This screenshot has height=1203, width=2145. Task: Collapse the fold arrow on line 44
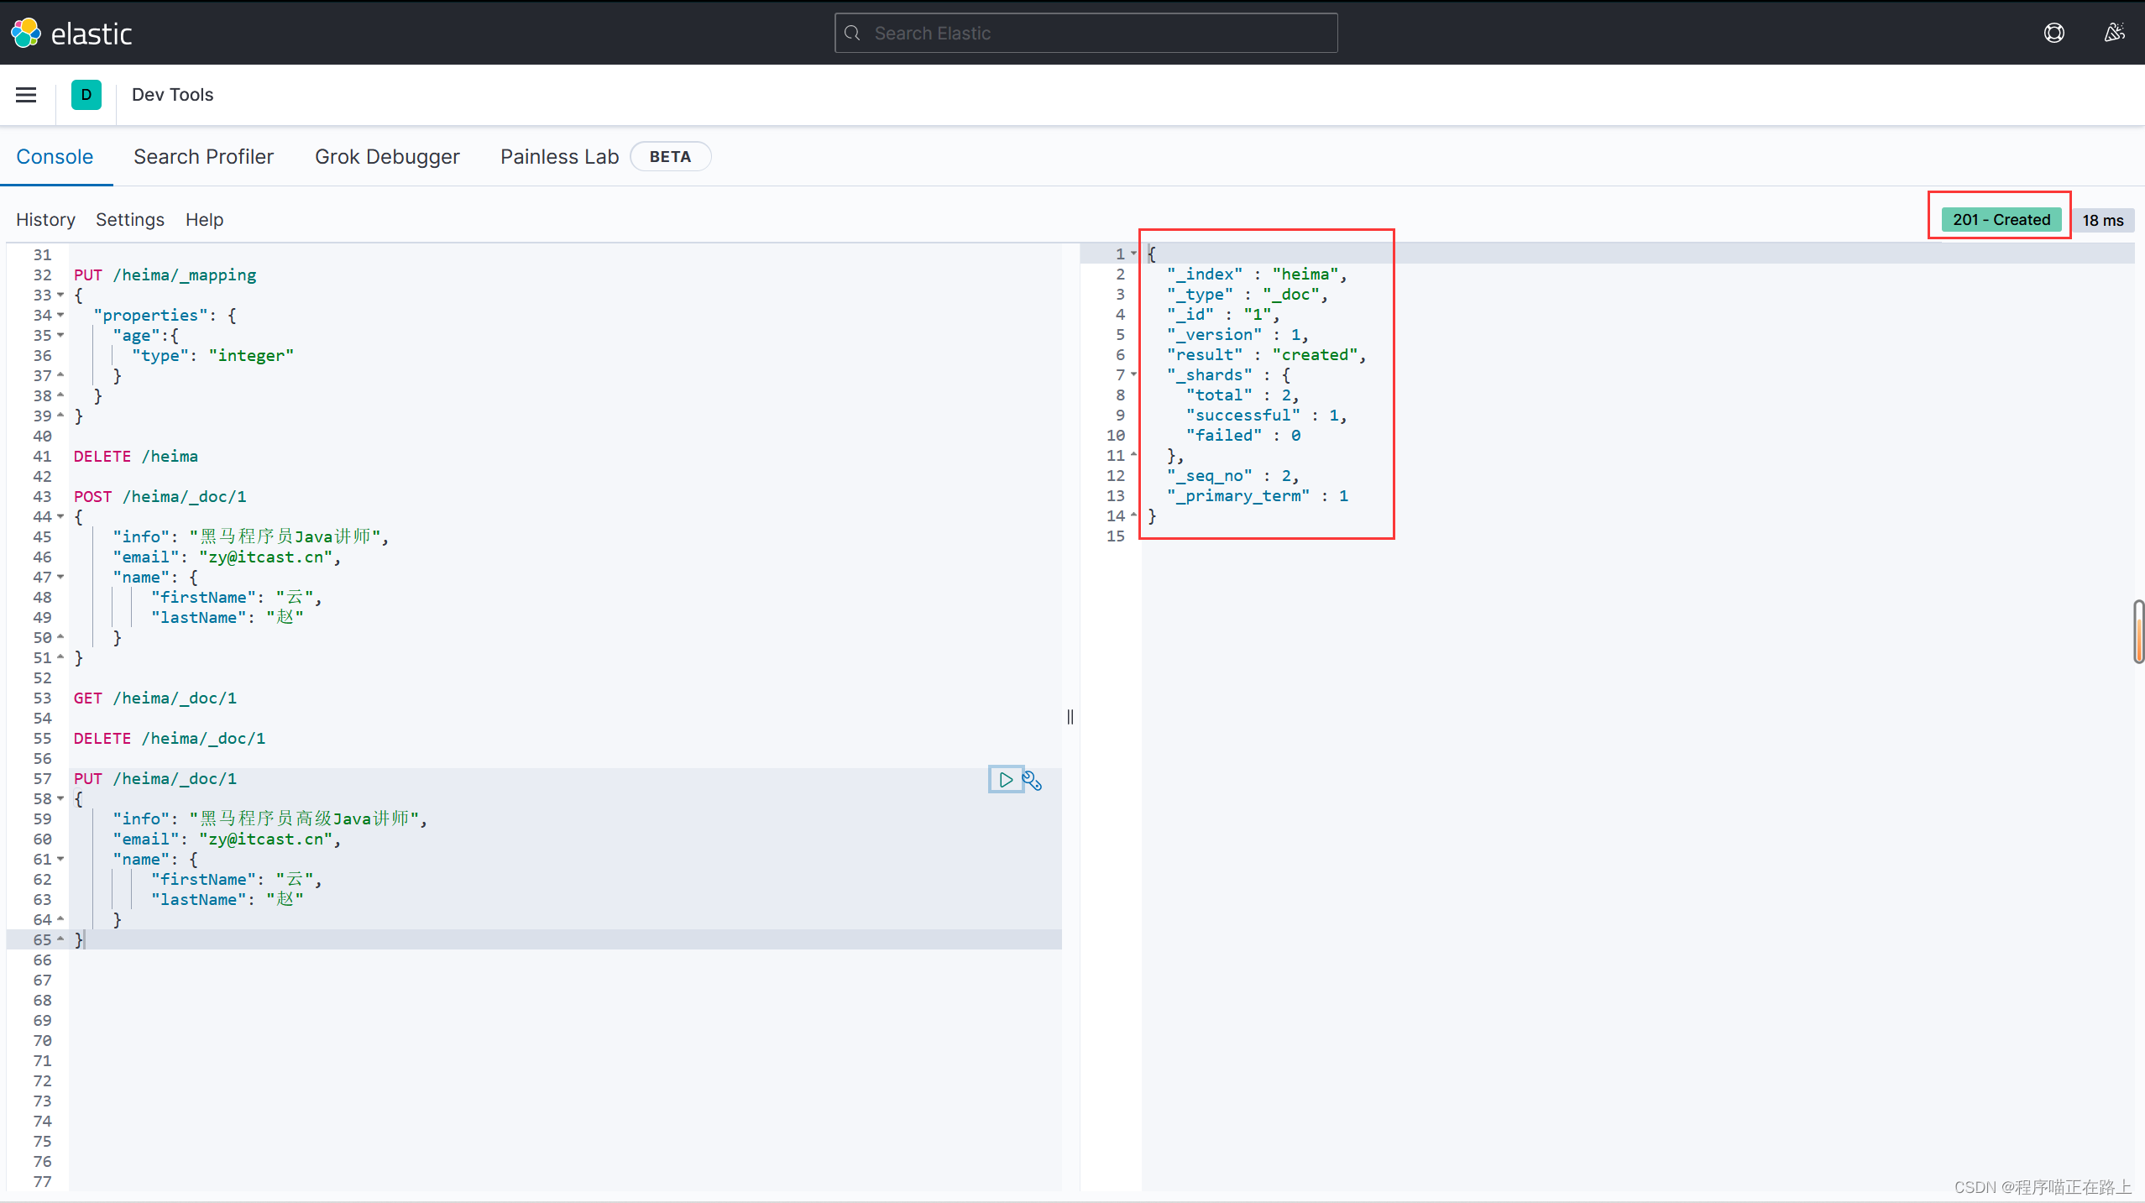[x=60, y=516]
